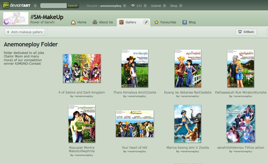Expand dropdown arrow next to 171 messages
268x164 pixels.
point(145,6)
